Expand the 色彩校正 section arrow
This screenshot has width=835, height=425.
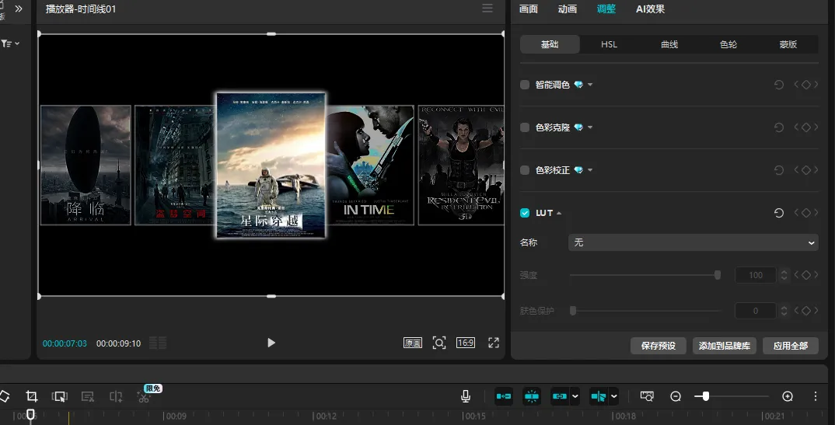pos(590,170)
